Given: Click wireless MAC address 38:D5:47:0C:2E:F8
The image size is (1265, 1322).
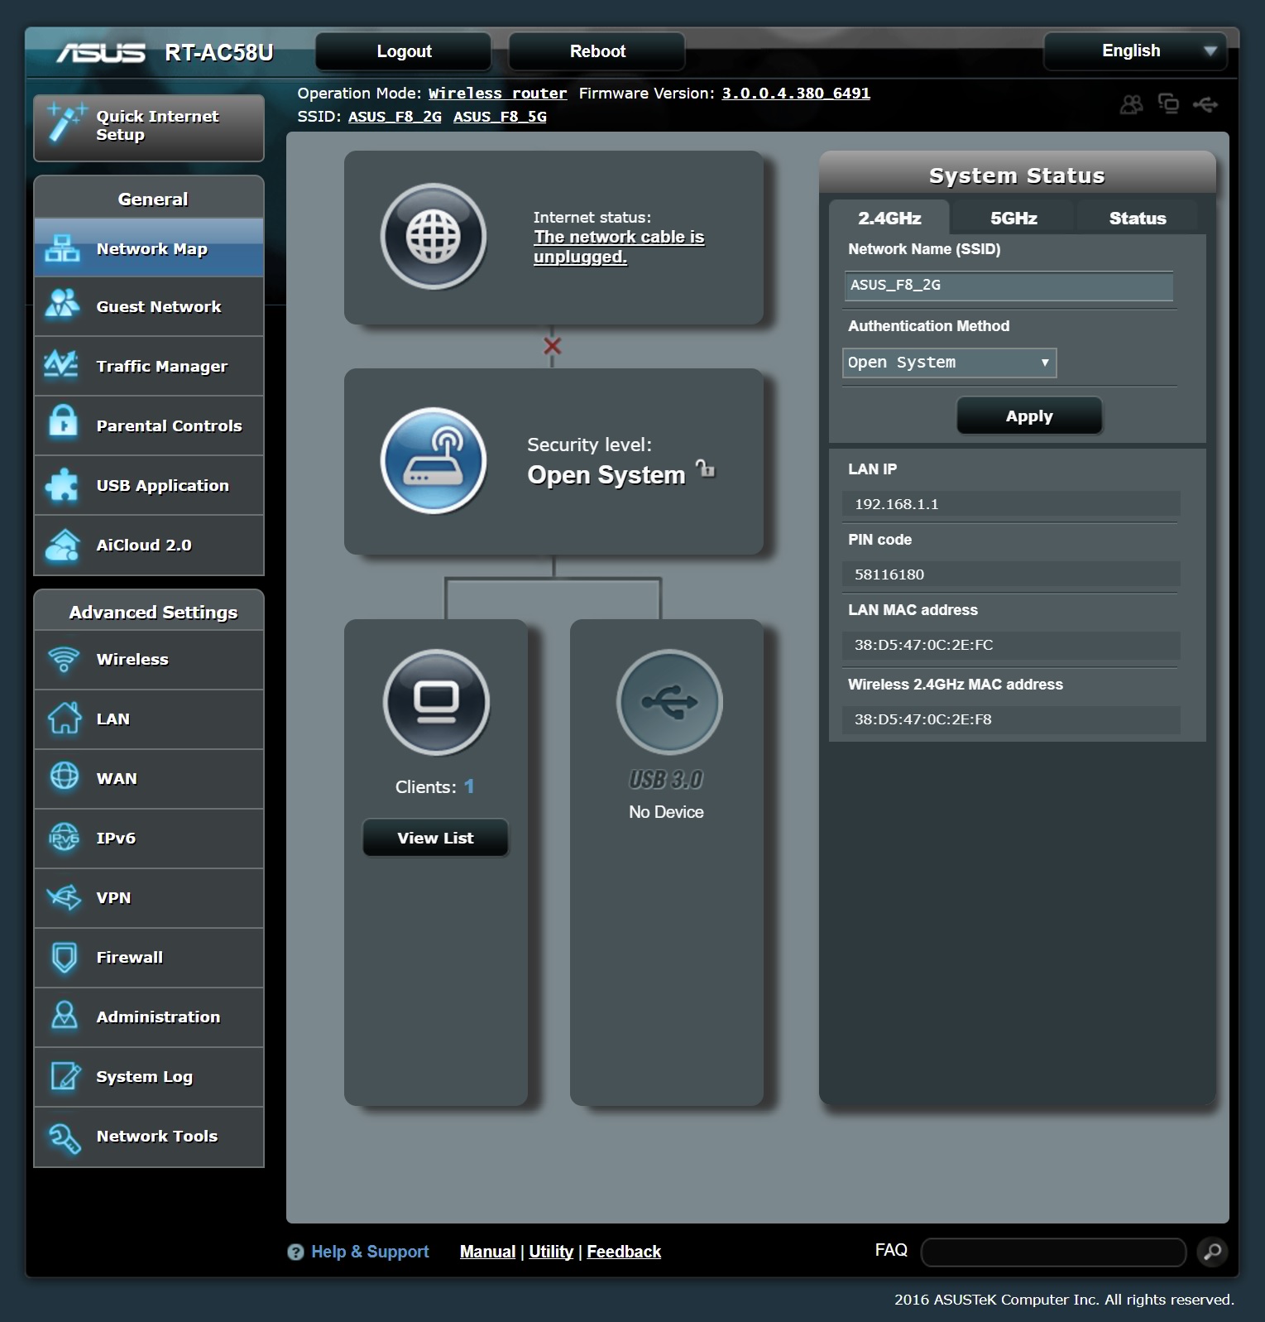Looking at the screenshot, I should (x=922, y=719).
